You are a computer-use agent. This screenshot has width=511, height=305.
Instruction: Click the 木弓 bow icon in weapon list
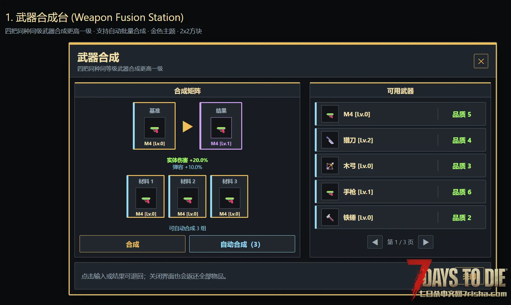coord(330,166)
